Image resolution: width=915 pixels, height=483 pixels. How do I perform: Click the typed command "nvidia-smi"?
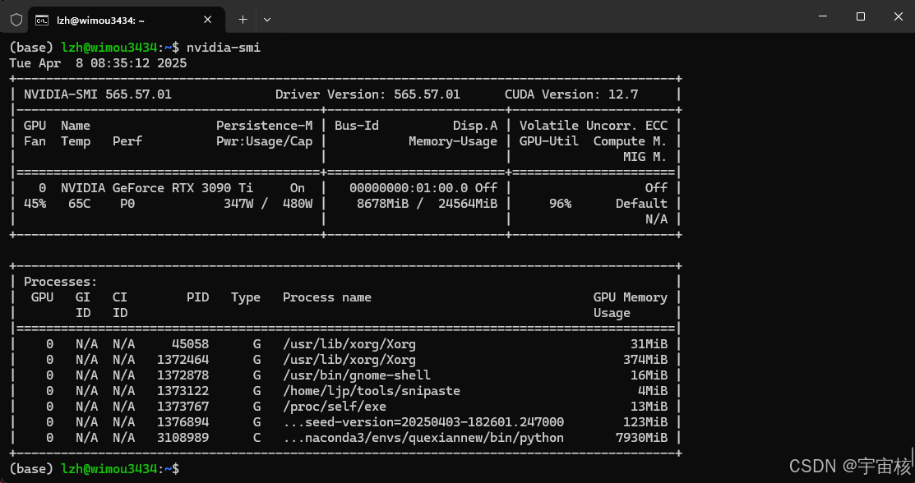tap(224, 48)
